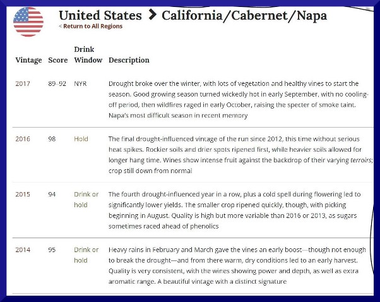Open the Return to All Regions link
This screenshot has height=302, width=380.
[x=91, y=27]
